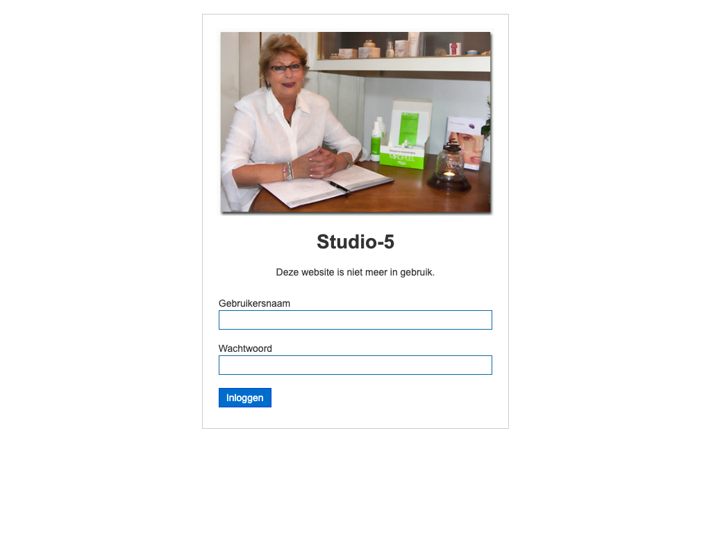This screenshot has width=711, height=533.
Task: Click the open appointment book in the photo
Action: [326, 185]
